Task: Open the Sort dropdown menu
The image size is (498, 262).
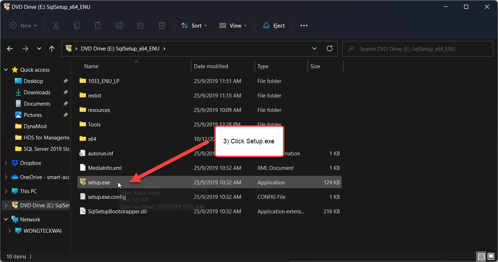Action: (194, 25)
